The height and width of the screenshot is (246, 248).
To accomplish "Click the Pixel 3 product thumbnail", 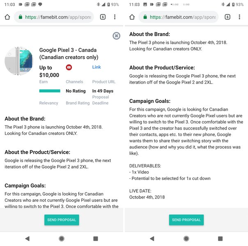I will click(18, 61).
